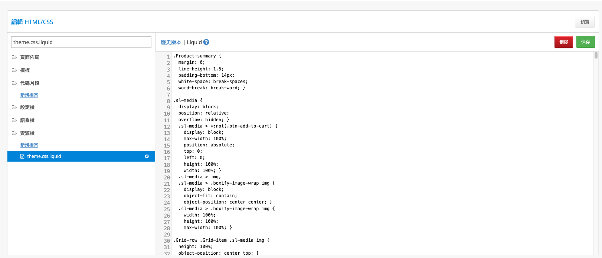Place cursor on 'position: absolute;' line

(209, 145)
